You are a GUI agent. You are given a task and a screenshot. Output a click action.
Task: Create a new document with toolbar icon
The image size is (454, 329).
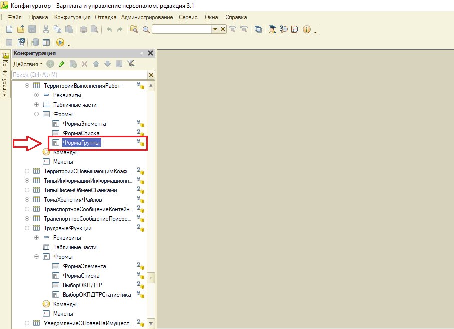tap(9, 29)
